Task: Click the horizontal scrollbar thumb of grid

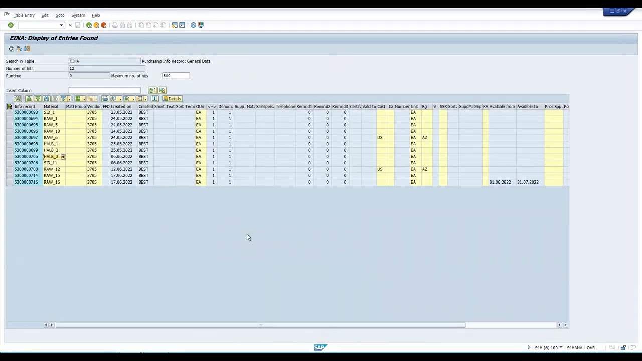Action: pos(261,325)
